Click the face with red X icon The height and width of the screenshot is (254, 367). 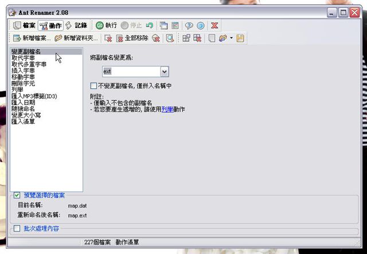pyautogui.click(x=156, y=38)
